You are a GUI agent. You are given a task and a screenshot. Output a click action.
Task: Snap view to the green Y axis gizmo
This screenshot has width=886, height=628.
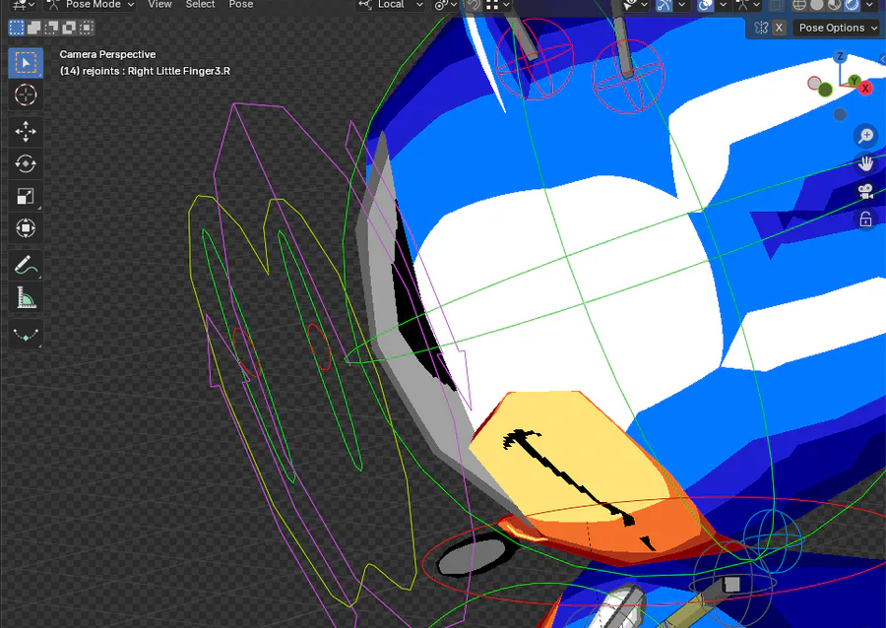(x=854, y=80)
